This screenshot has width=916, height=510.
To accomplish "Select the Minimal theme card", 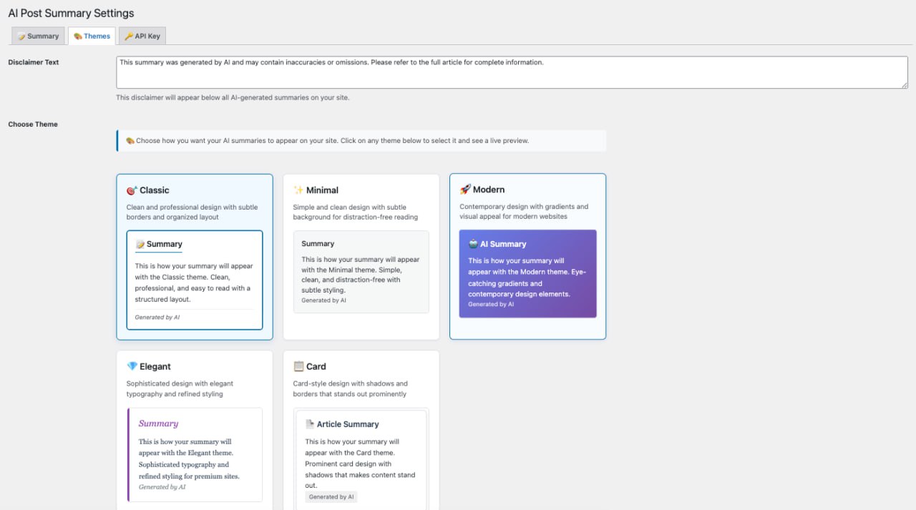I will pyautogui.click(x=361, y=255).
